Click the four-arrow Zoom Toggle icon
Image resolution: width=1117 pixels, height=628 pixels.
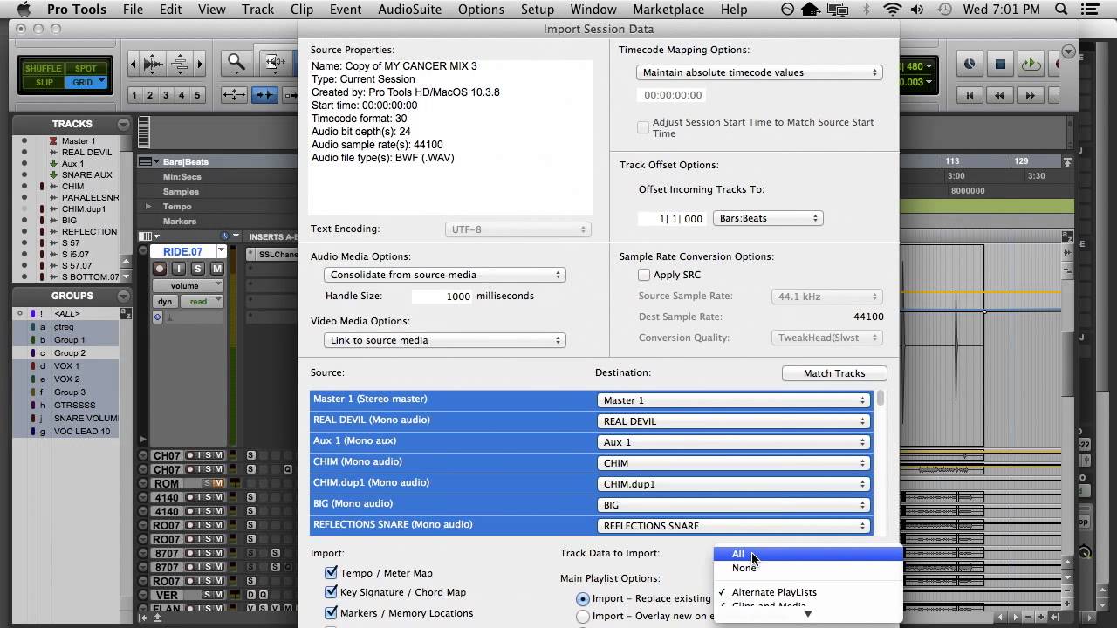[x=234, y=95]
